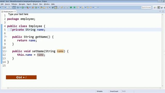The width and height of the screenshot is (165, 93).
Task: Click 'package' keyword on line 2
Action: [13, 19]
